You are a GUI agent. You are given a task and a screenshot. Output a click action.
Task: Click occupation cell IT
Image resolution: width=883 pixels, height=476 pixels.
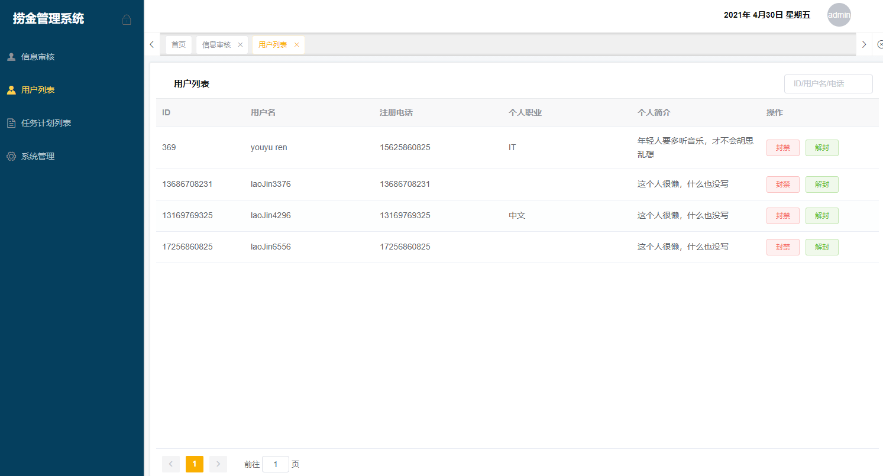[512, 147]
